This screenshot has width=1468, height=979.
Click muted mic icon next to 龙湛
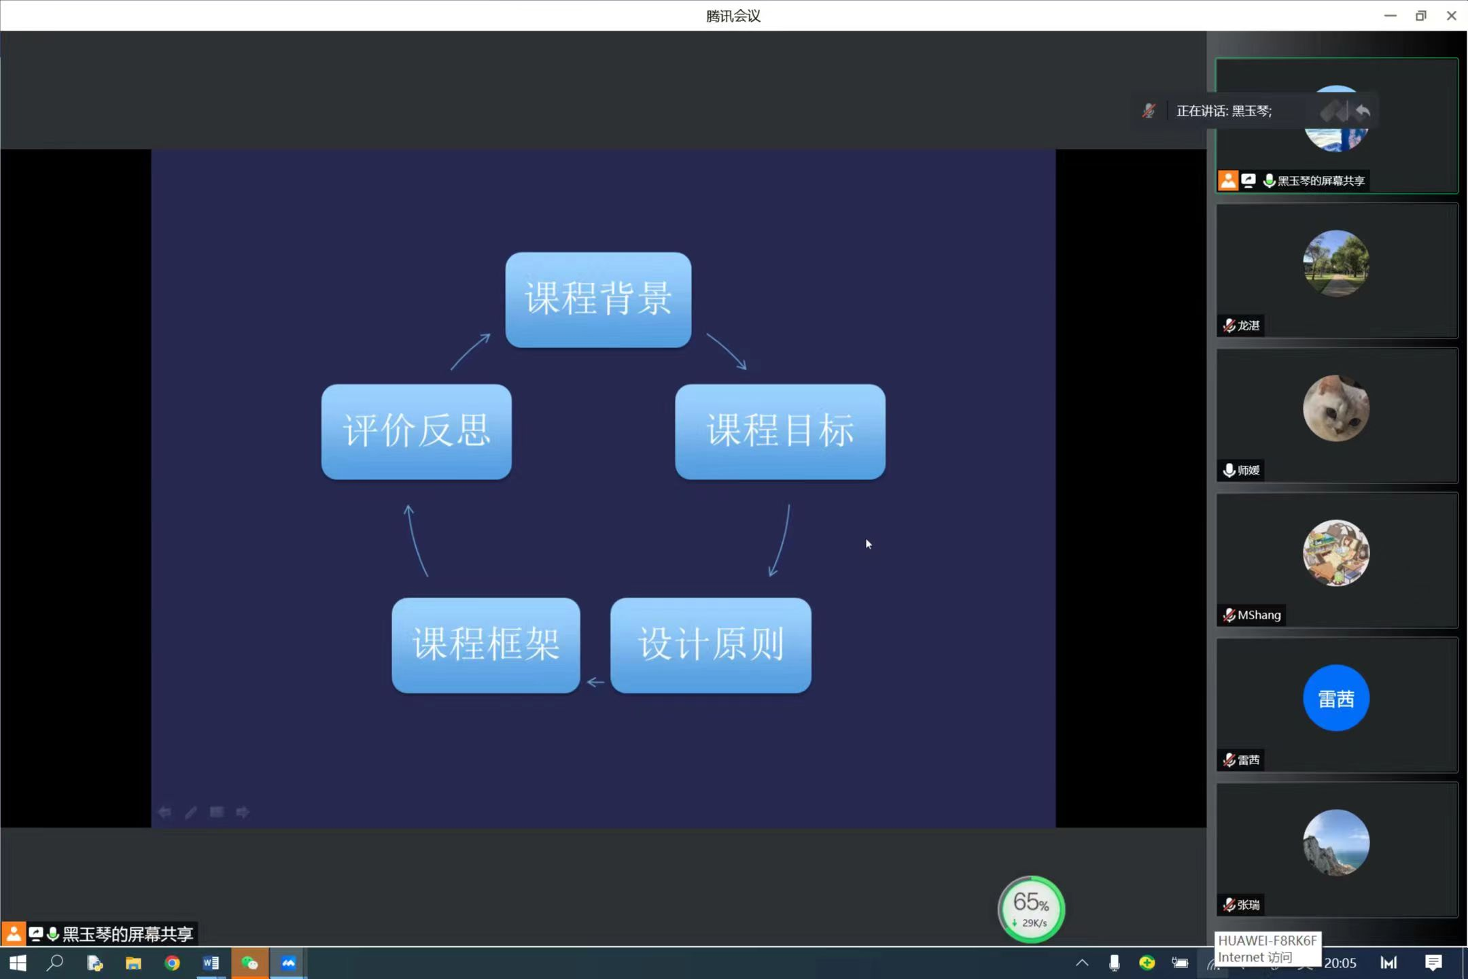(x=1229, y=326)
